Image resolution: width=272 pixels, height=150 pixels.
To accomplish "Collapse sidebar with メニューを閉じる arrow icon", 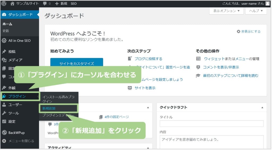I will coord(4,141).
